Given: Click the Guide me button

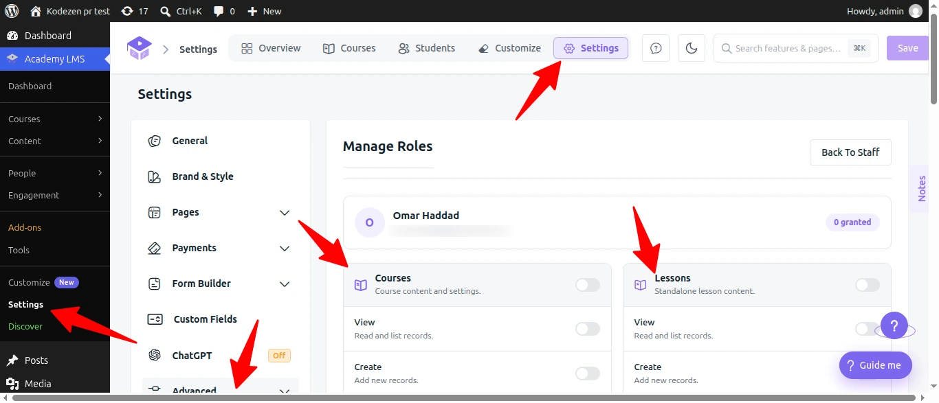Looking at the screenshot, I should tap(876, 365).
